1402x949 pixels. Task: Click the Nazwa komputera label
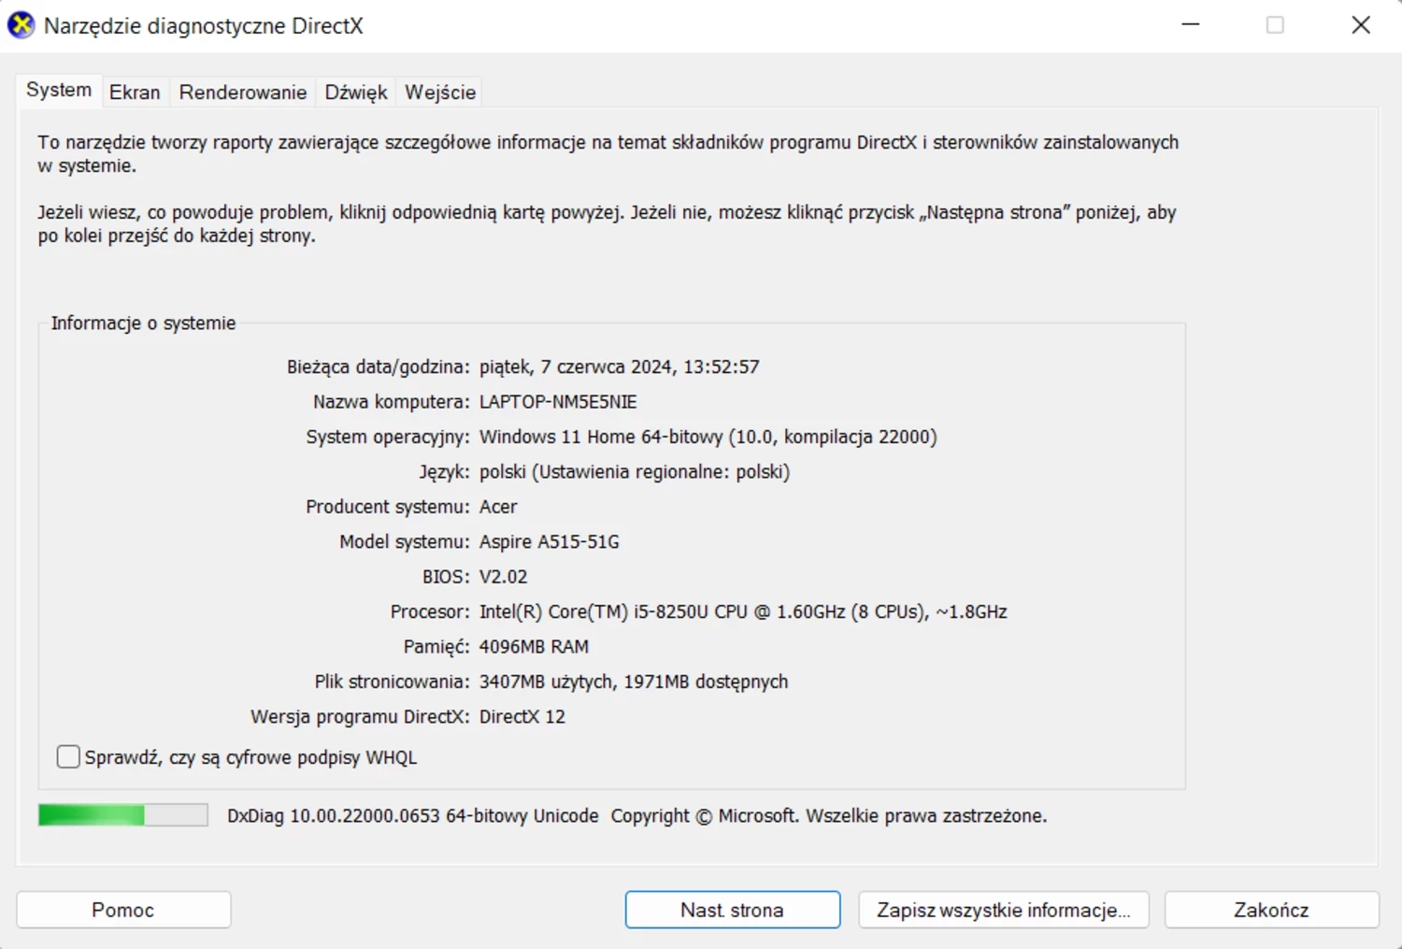[x=392, y=402]
